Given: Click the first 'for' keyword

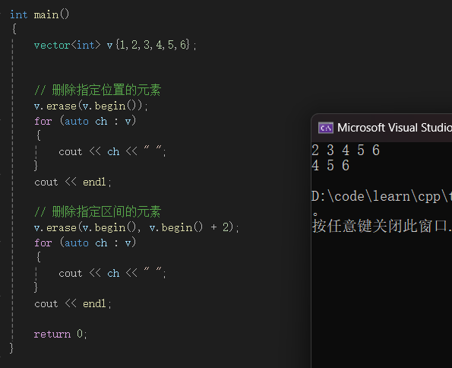Looking at the screenshot, I should (43, 121).
